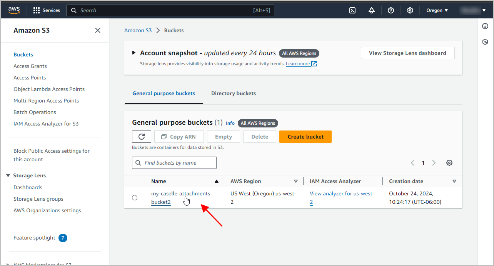Go to previous page of buckets
Viewport: 494px width, 266px height.
[x=412, y=163]
